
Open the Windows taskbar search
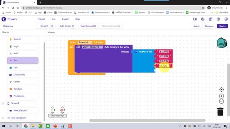[11, 126]
